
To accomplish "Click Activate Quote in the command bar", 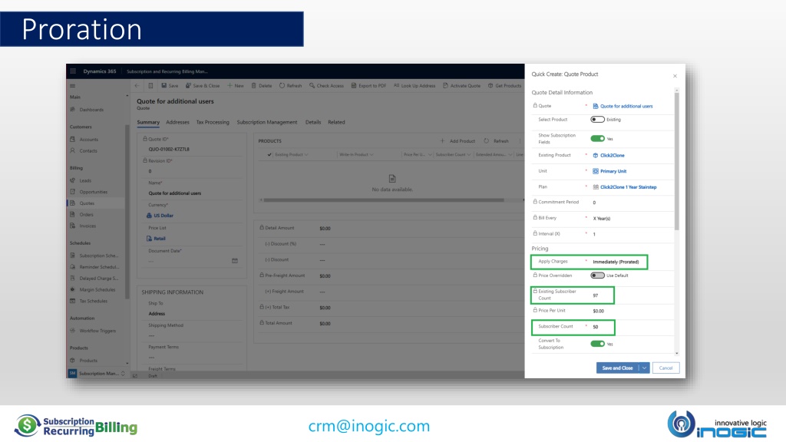I will (x=461, y=86).
